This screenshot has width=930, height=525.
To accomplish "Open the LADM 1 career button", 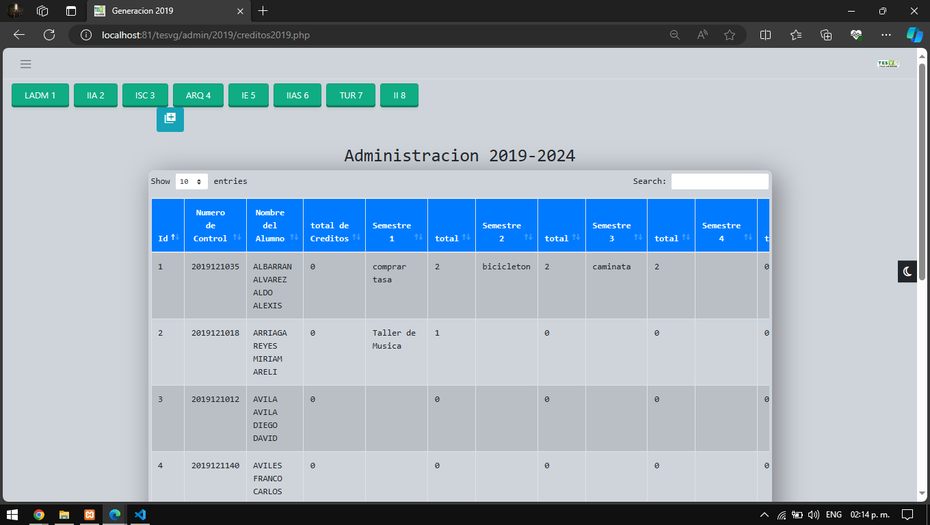I will tap(40, 95).
